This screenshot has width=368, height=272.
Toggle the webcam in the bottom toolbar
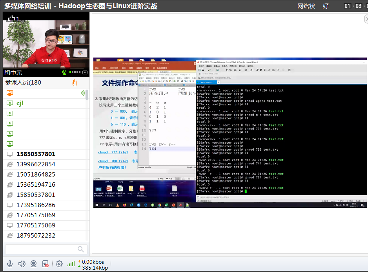click(x=34, y=264)
